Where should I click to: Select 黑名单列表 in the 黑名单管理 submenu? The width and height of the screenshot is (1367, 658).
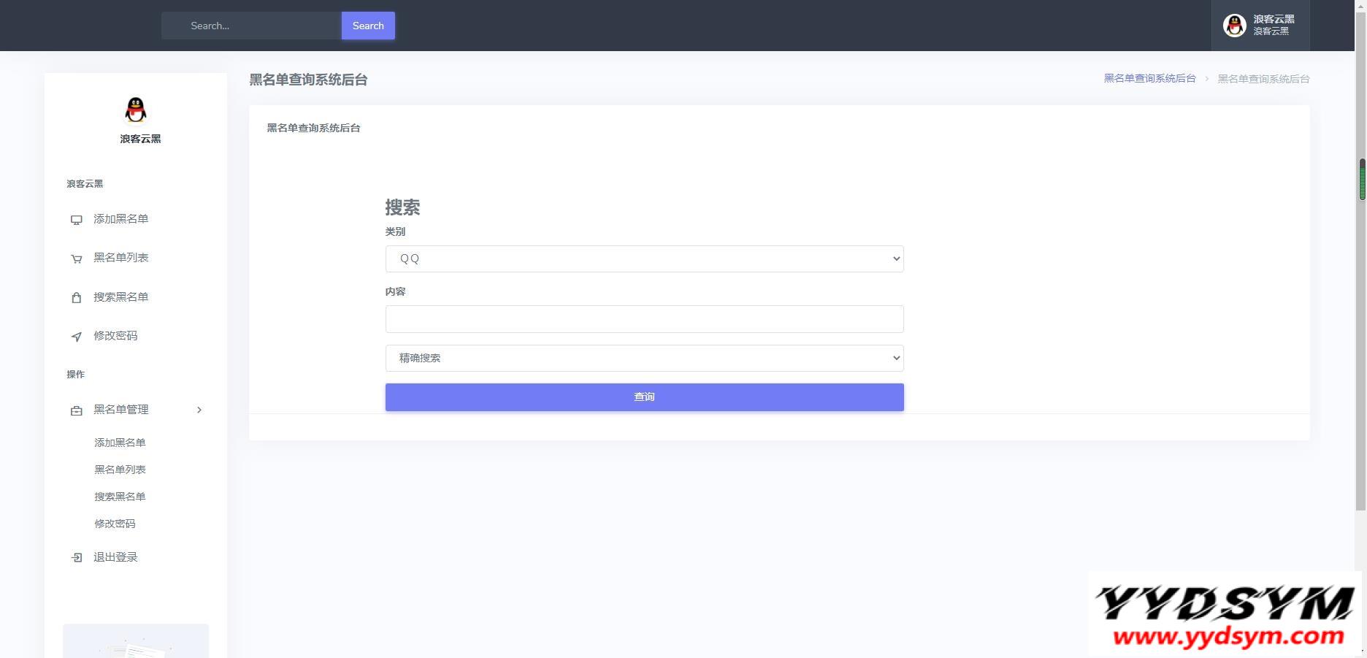pos(120,470)
